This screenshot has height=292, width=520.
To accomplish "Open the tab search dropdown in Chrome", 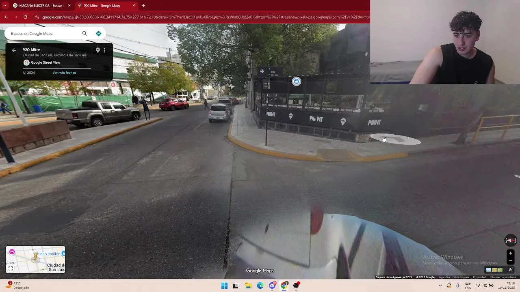I will click(x=5, y=6).
